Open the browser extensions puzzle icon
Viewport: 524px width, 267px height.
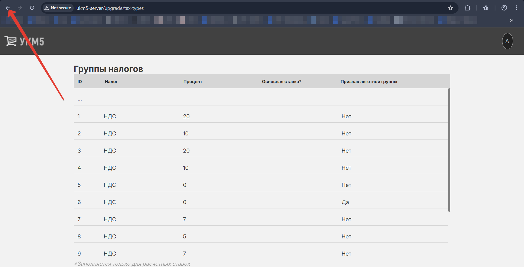[468, 8]
